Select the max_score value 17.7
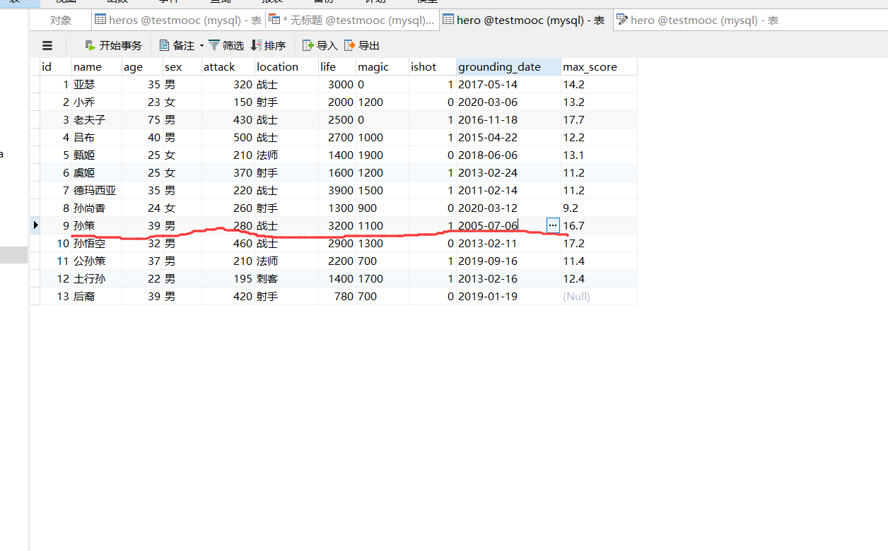 tap(600, 119)
